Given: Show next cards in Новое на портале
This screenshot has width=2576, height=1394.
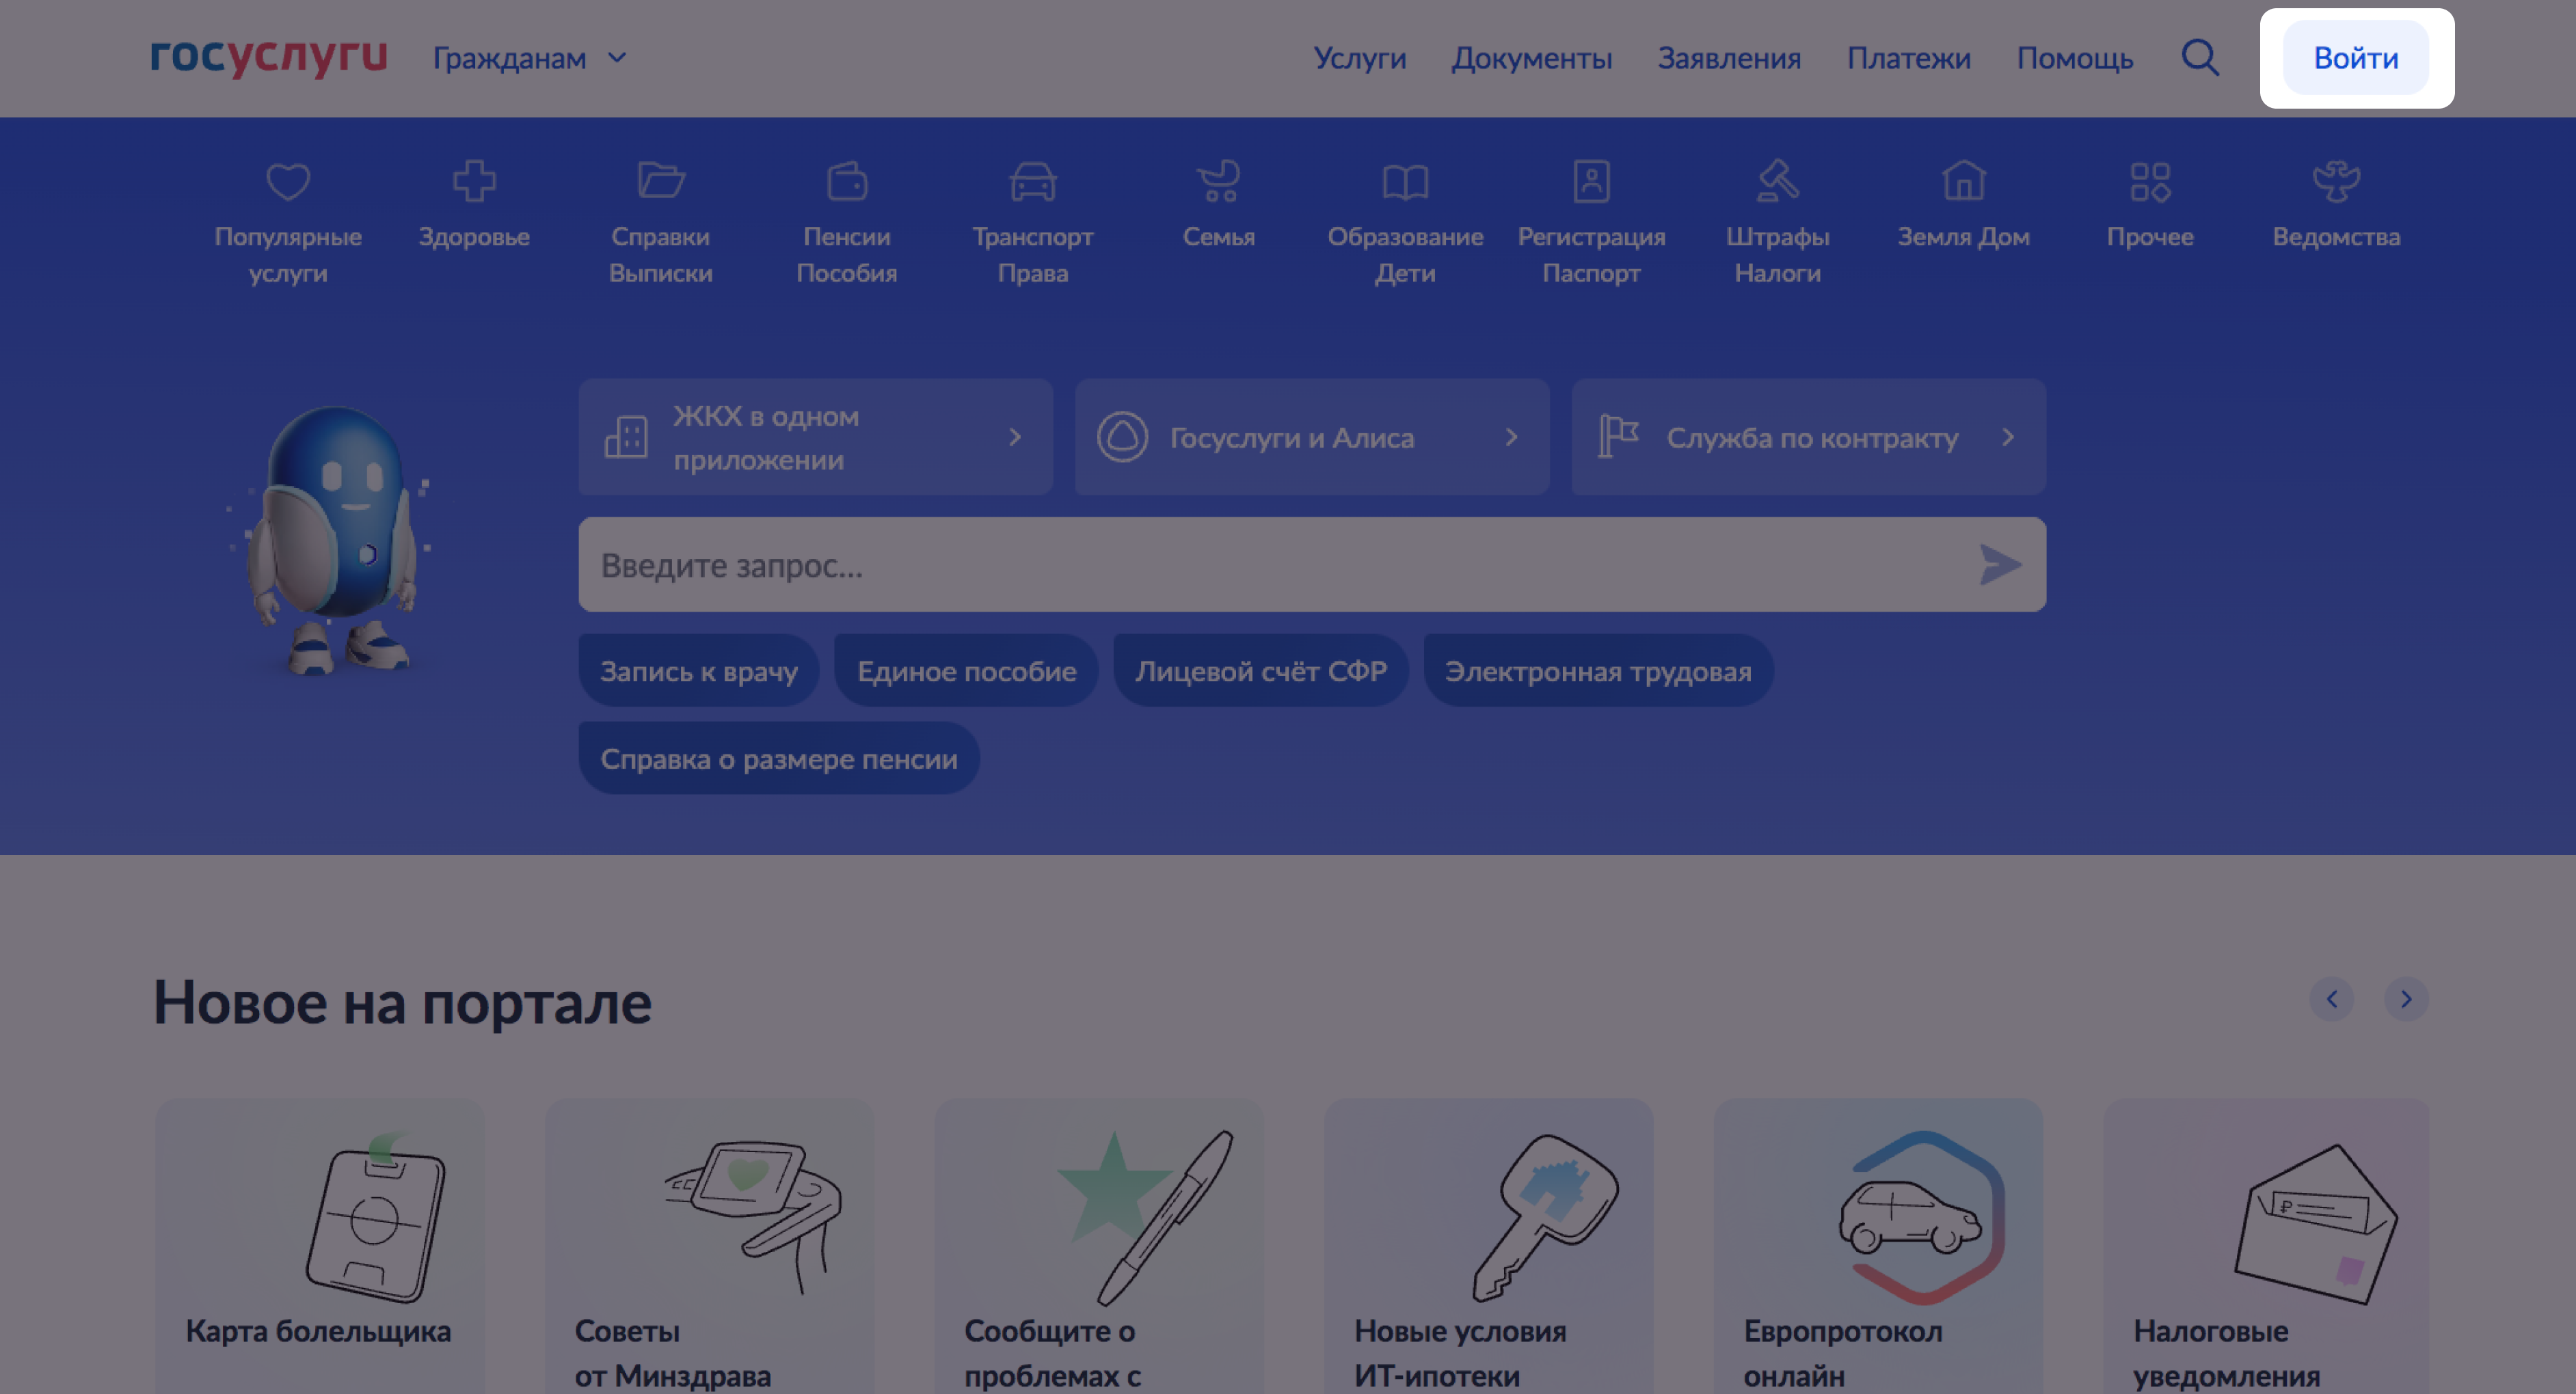Looking at the screenshot, I should tap(2406, 999).
